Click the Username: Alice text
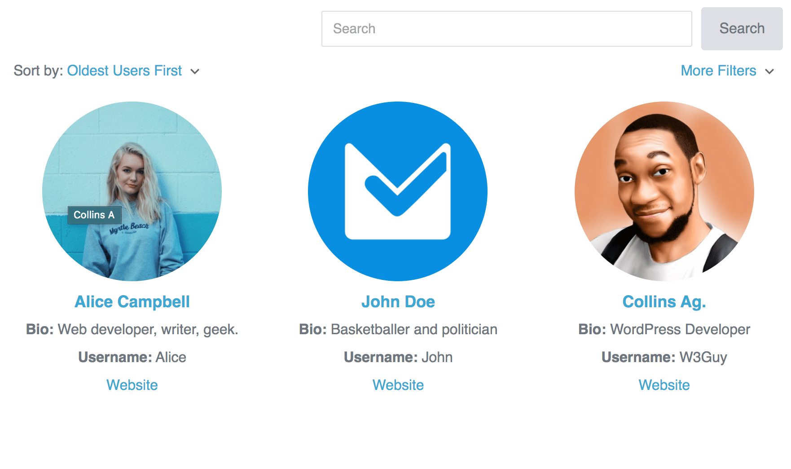 132,357
